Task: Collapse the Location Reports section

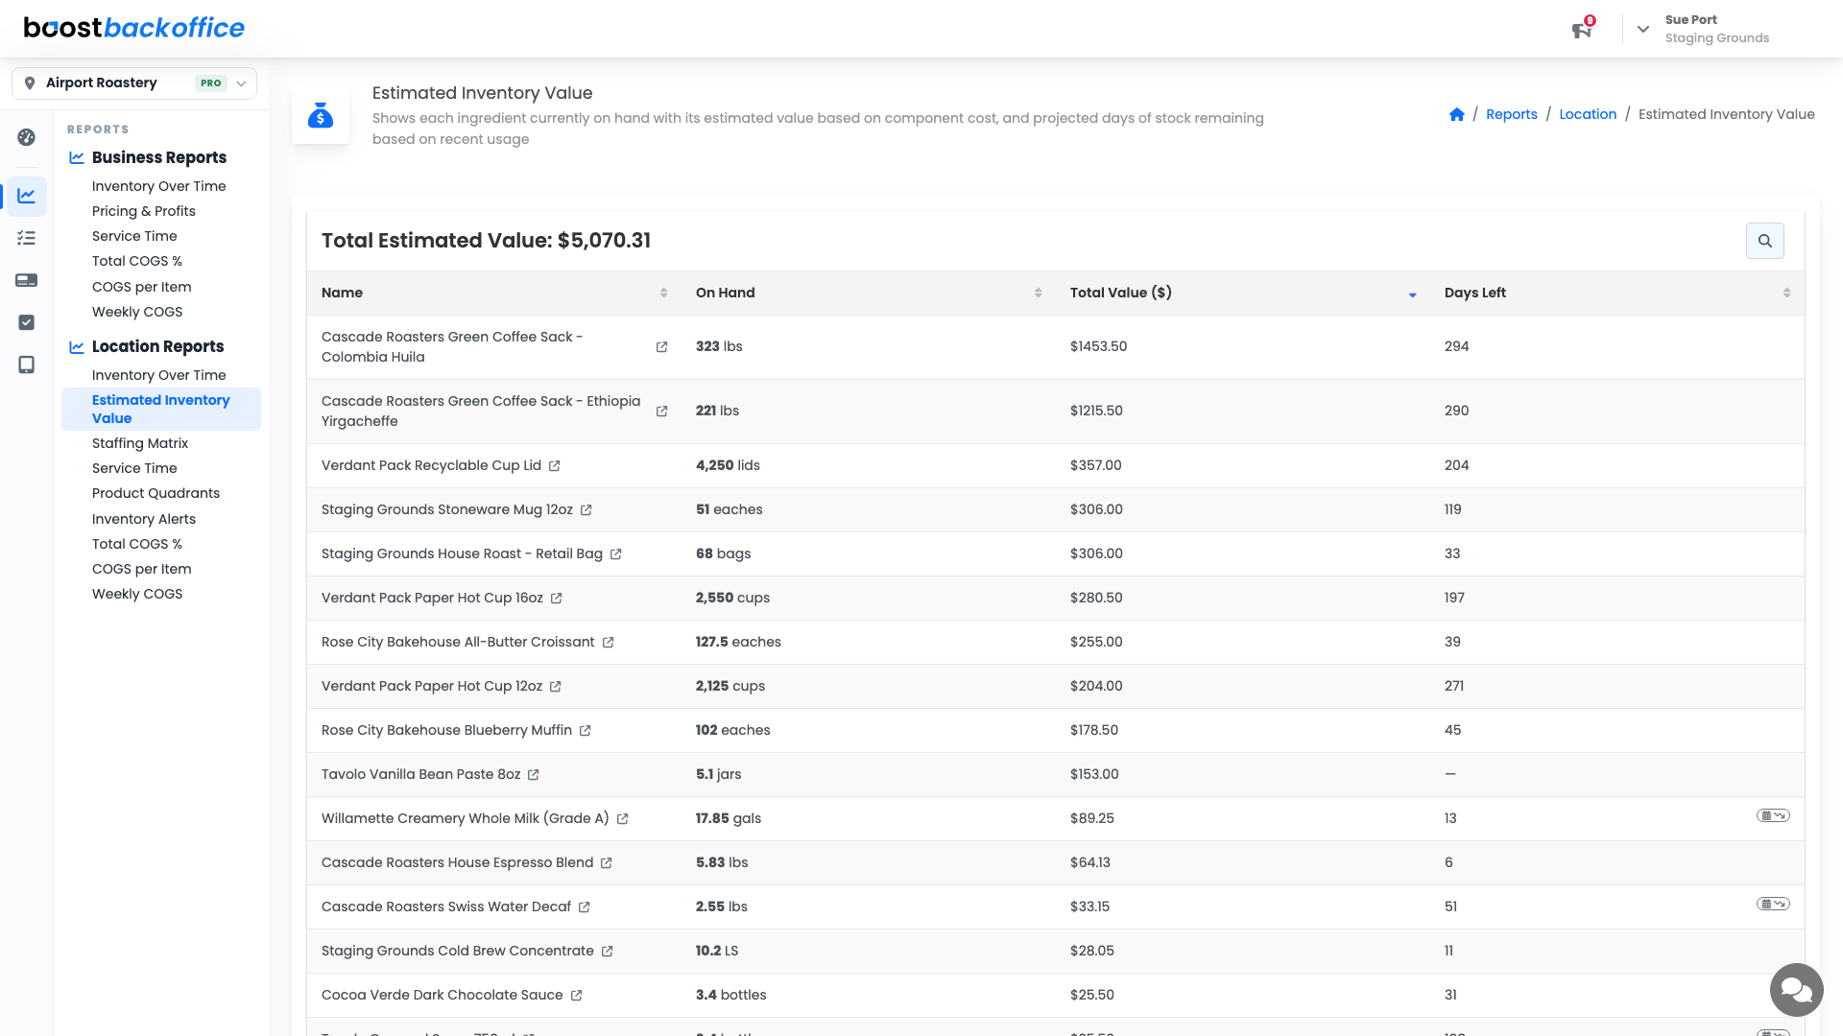Action: click(x=157, y=346)
